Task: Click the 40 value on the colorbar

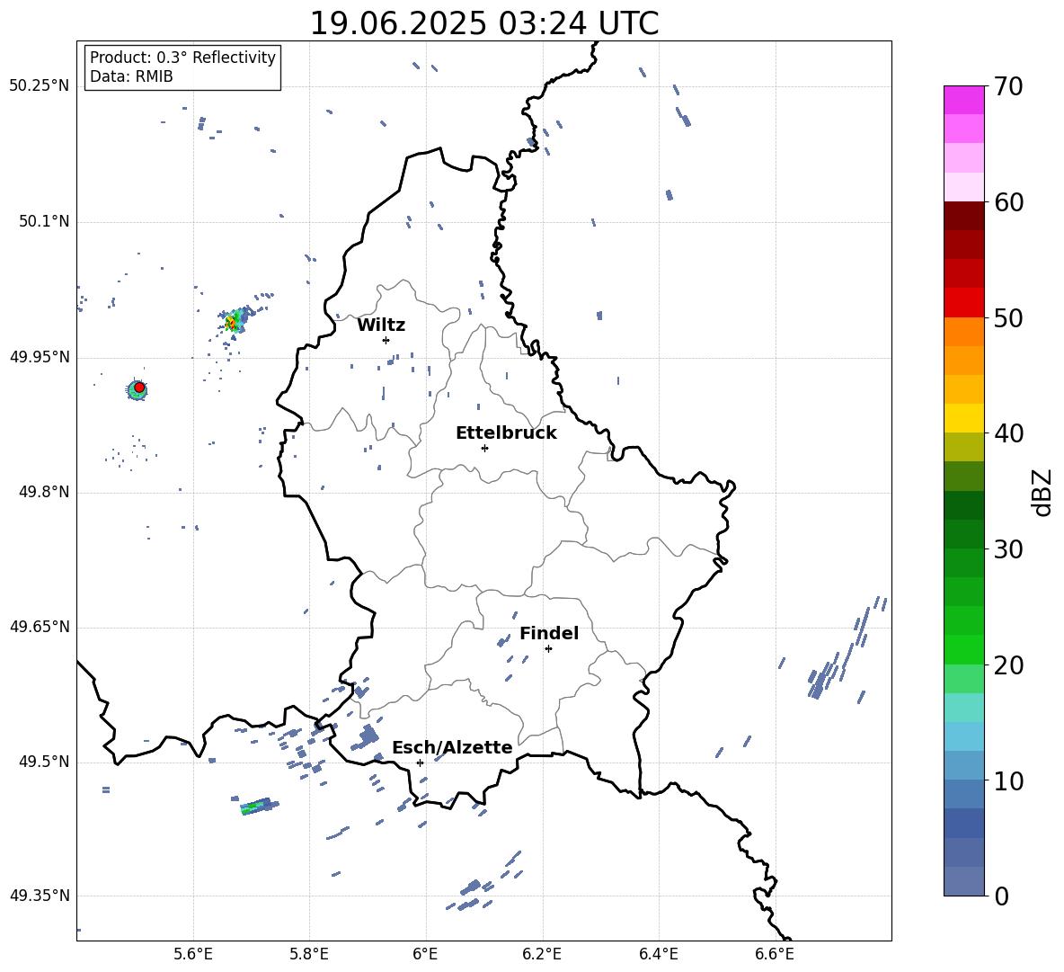Action: click(1007, 433)
